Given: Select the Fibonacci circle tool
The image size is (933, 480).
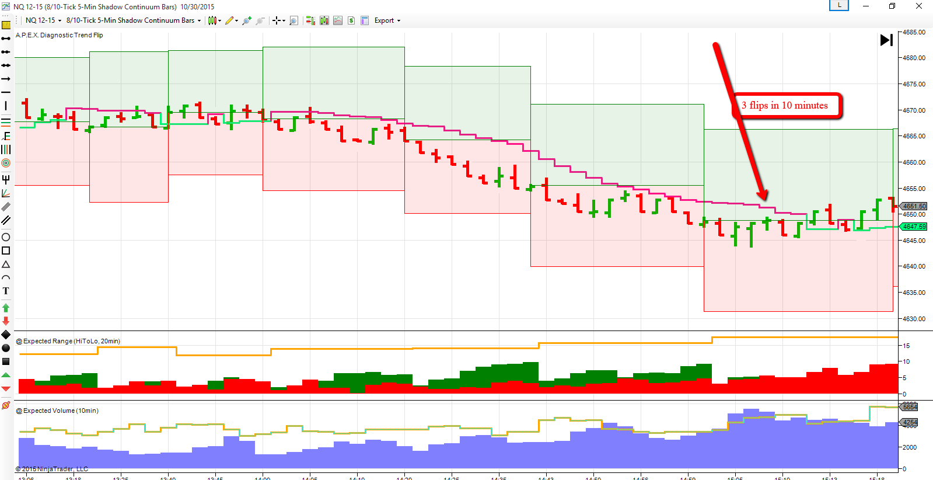Looking at the screenshot, I should pyautogui.click(x=6, y=164).
